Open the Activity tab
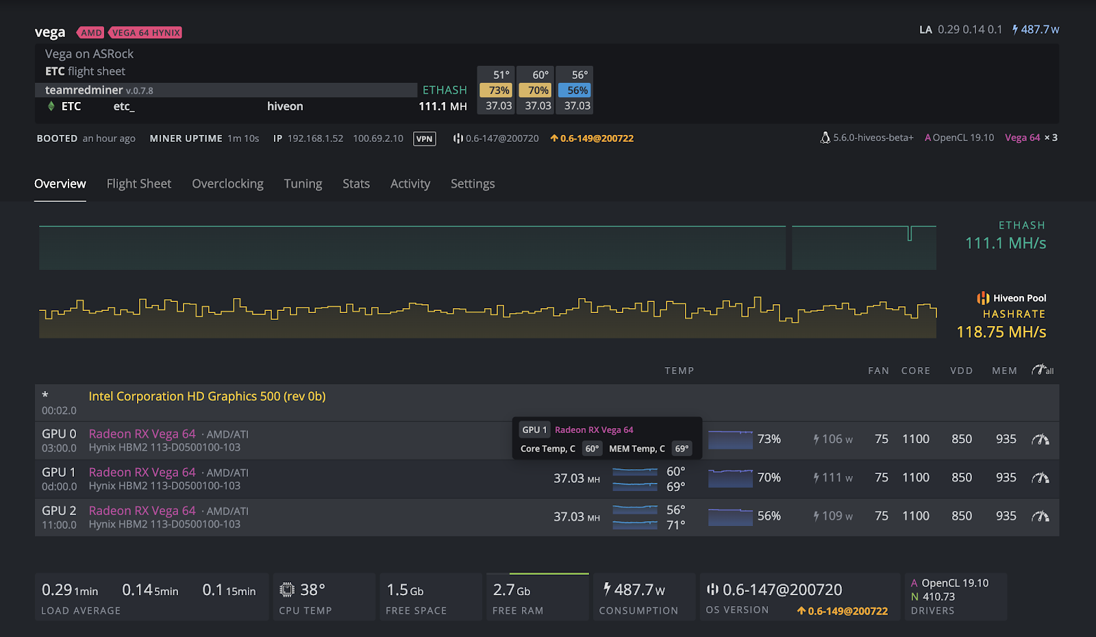Screen dimensions: 1096x637 tap(410, 184)
